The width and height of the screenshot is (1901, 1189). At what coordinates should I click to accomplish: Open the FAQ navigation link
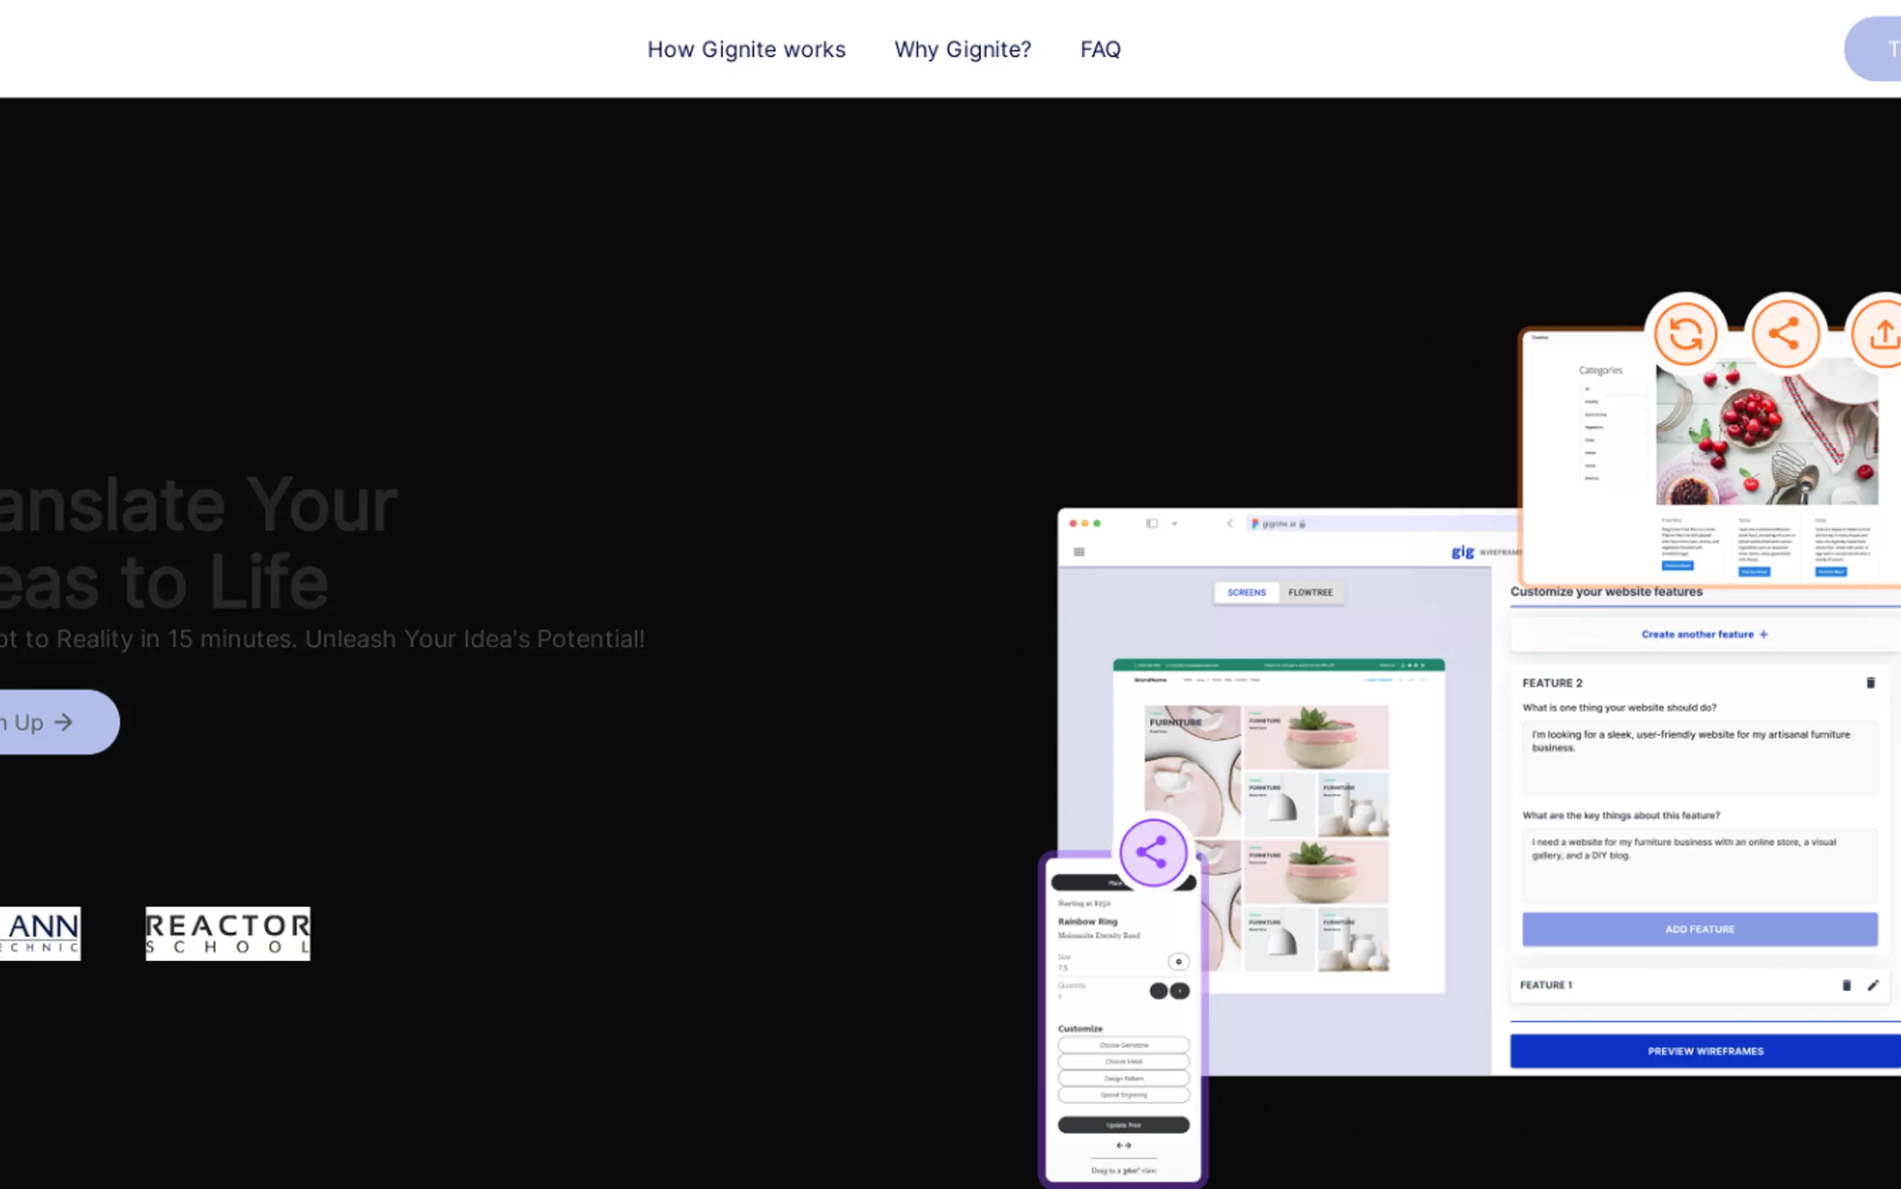[x=1099, y=49]
